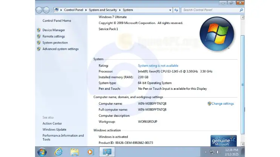Viewport: 280px width, 157px height.
Task: Click the Change settings link
Action: pos(222,104)
